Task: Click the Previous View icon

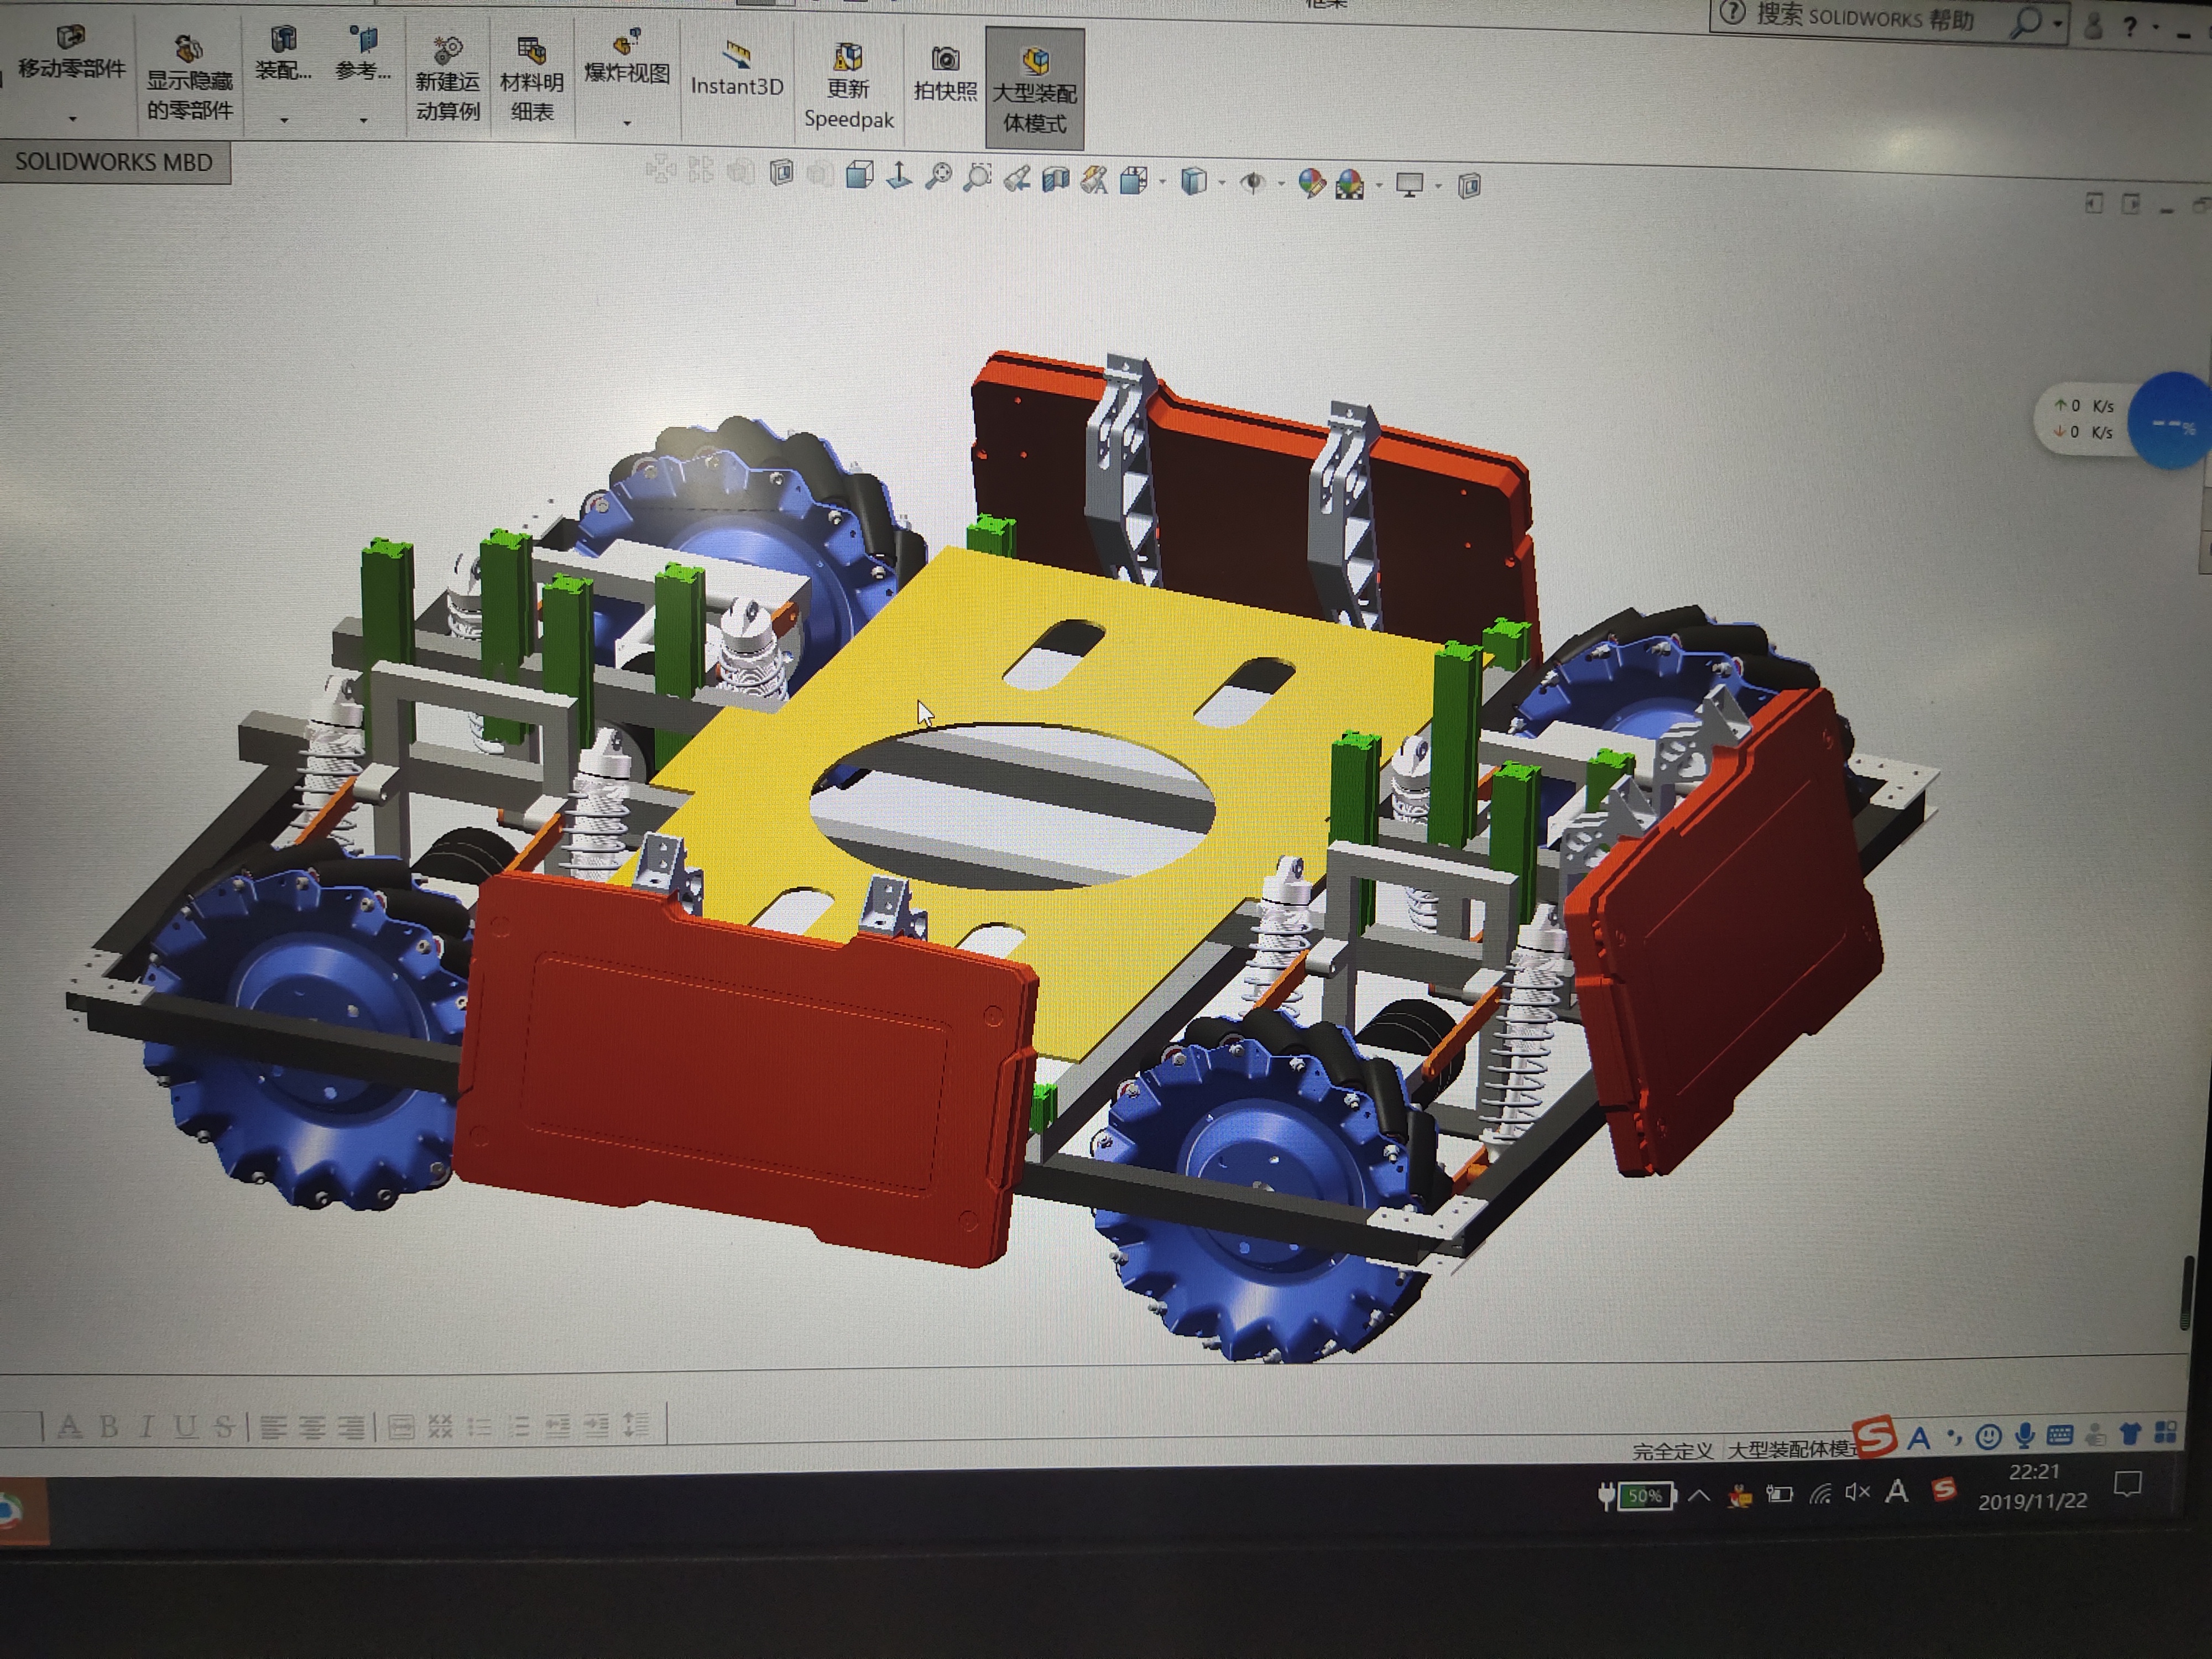Action: coord(1017,178)
